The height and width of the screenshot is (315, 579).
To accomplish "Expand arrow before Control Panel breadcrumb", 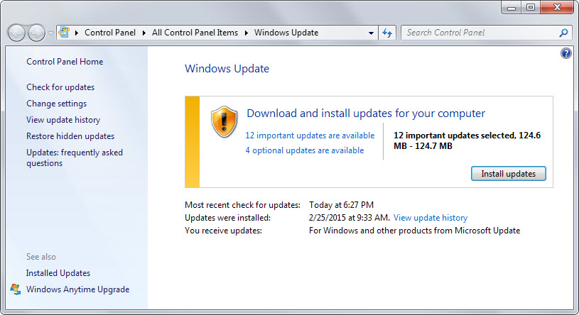I will pyautogui.click(x=77, y=33).
